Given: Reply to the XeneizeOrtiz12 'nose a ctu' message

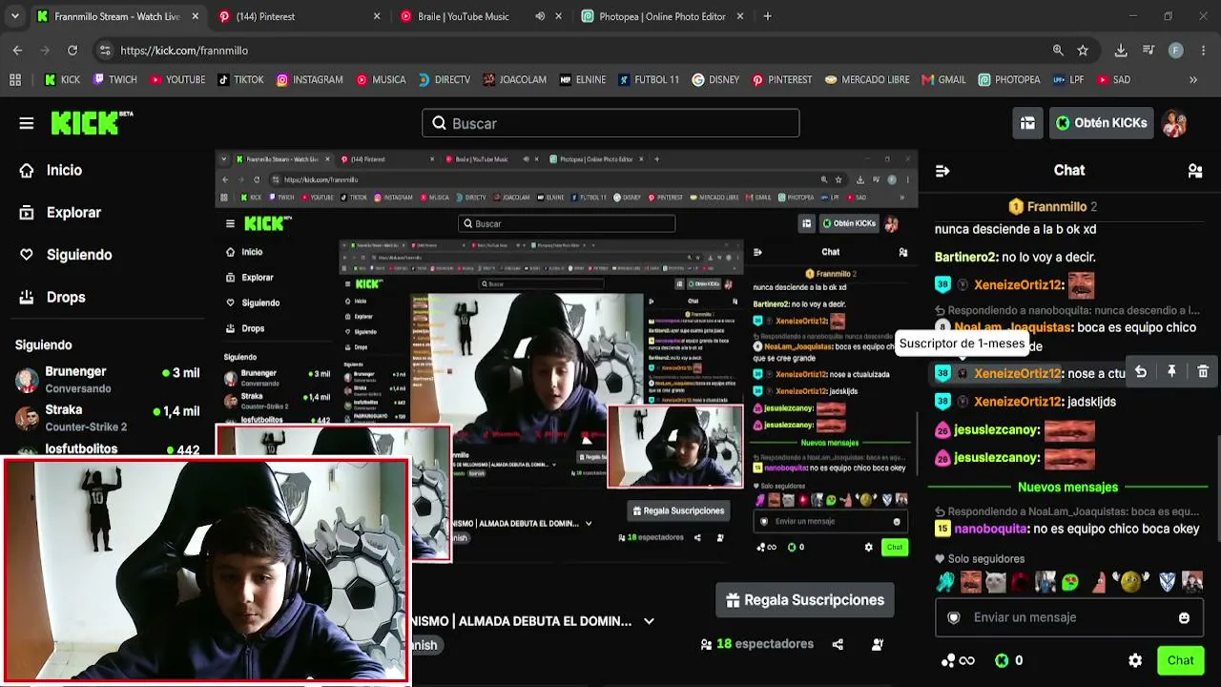Looking at the screenshot, I should click(1141, 372).
